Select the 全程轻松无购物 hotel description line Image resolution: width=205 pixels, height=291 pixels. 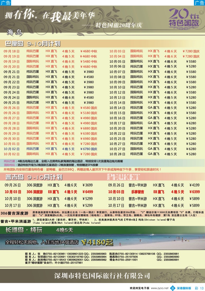(x=42, y=242)
